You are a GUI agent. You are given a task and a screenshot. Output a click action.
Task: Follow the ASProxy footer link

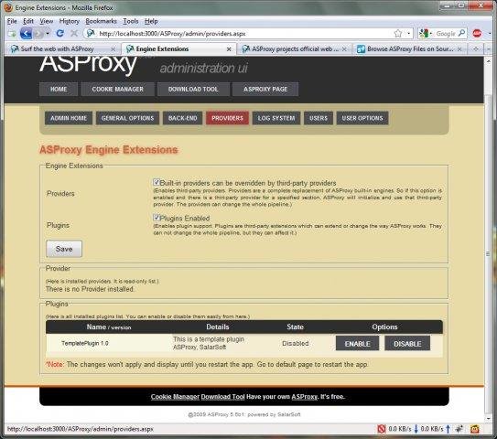click(x=304, y=397)
